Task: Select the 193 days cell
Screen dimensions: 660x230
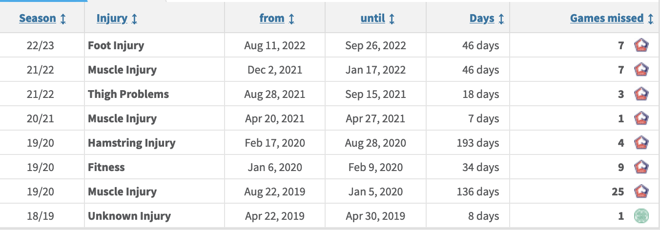Action: tap(468, 143)
